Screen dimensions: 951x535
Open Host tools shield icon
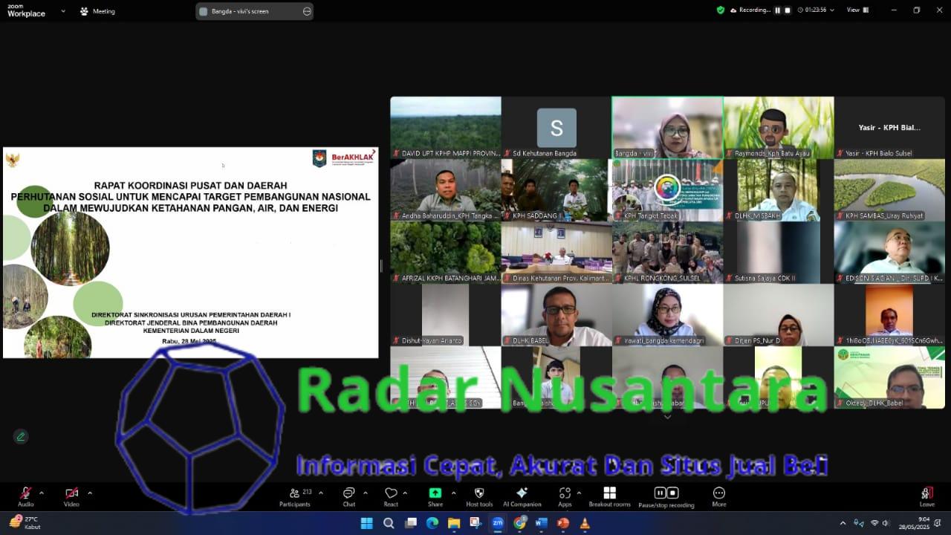[x=479, y=495]
